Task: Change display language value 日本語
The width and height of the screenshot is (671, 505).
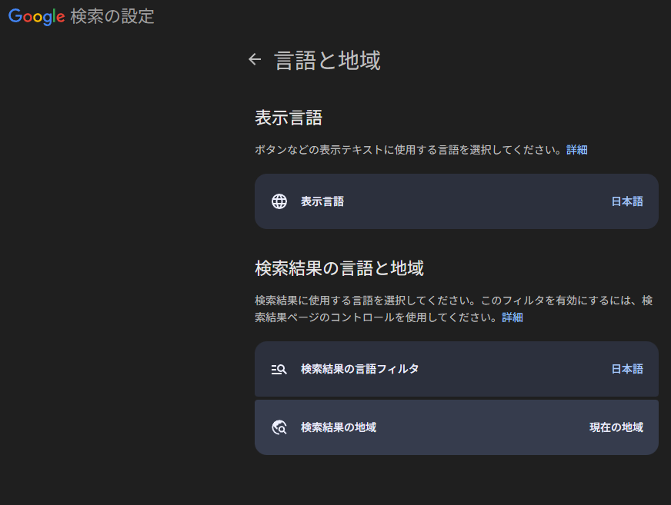Action: [x=627, y=201]
